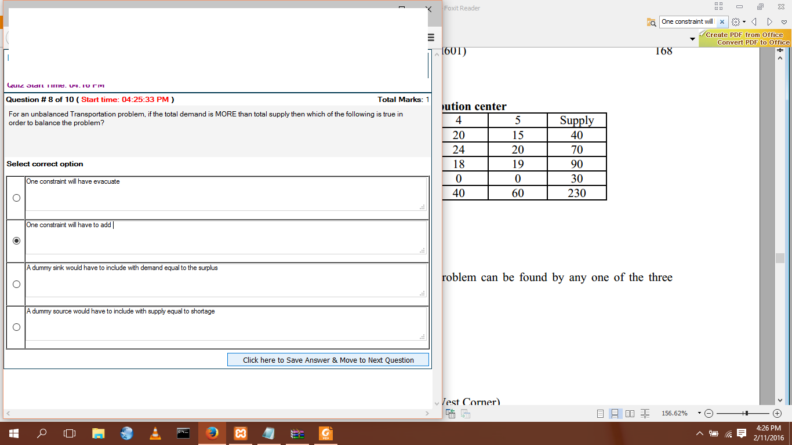Switch to facing pages view
792x445 pixels.
tap(630, 414)
